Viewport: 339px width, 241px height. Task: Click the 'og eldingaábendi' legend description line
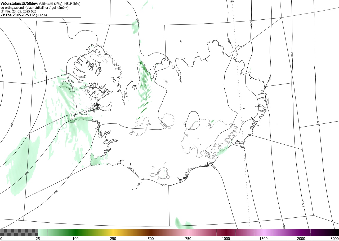tap(34, 8)
